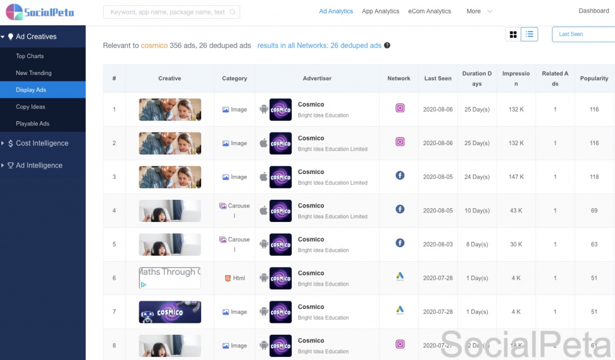Screen dimensions: 615x360
Task: Collapse the Ad Creatives sidebar section
Action: point(3,37)
